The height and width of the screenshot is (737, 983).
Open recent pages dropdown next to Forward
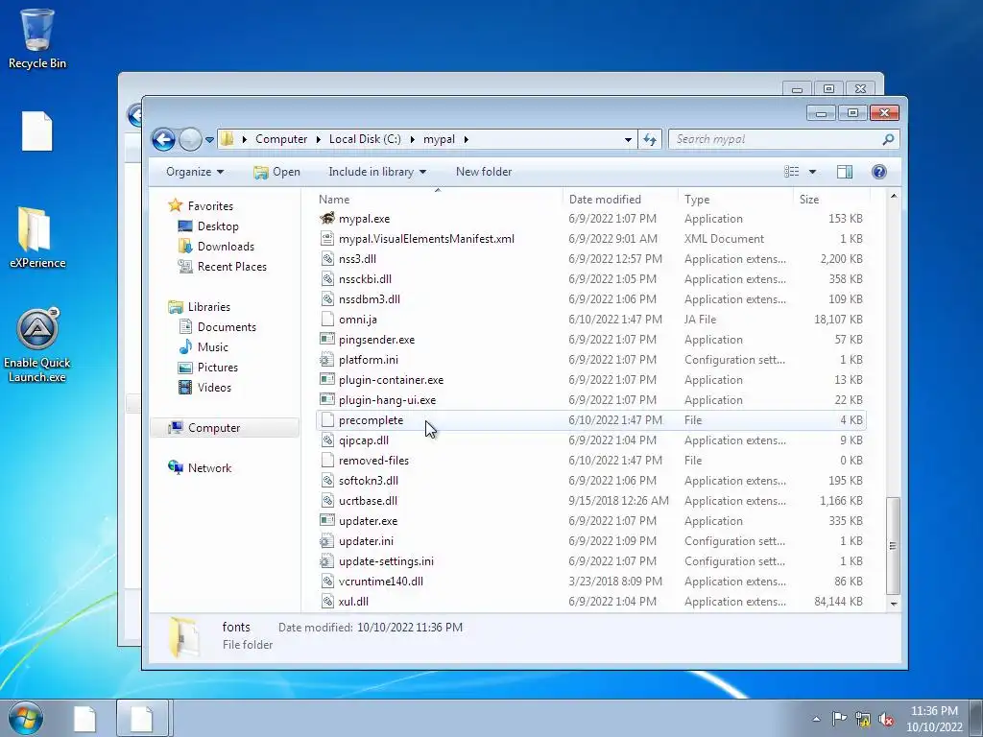click(x=209, y=140)
